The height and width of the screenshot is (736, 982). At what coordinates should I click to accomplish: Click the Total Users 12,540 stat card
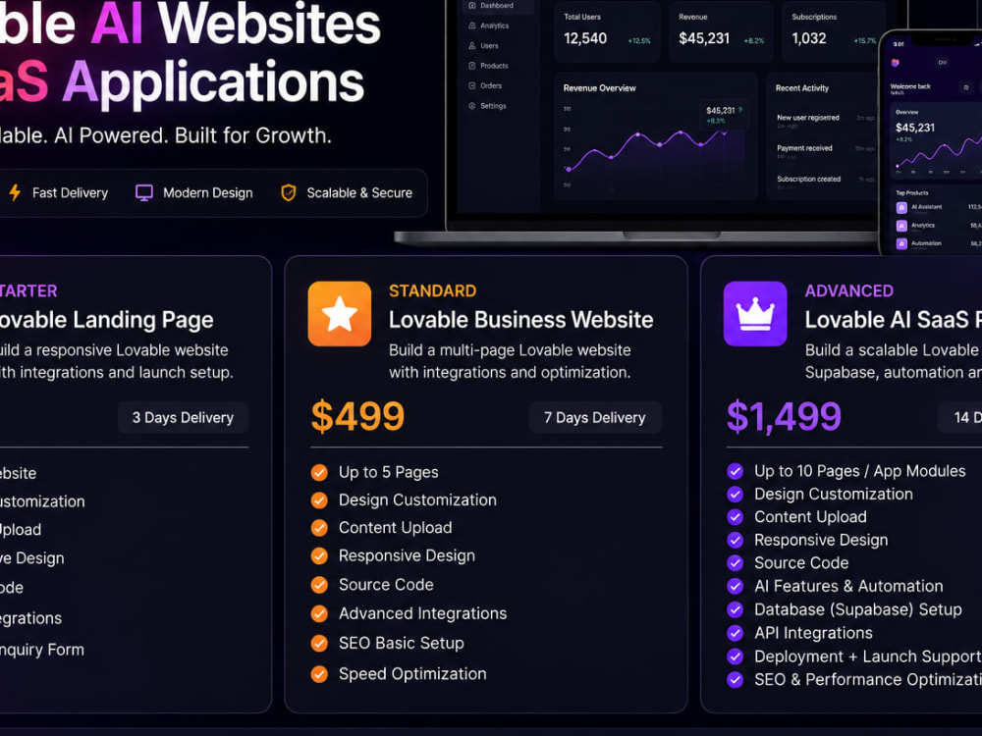coord(607,31)
